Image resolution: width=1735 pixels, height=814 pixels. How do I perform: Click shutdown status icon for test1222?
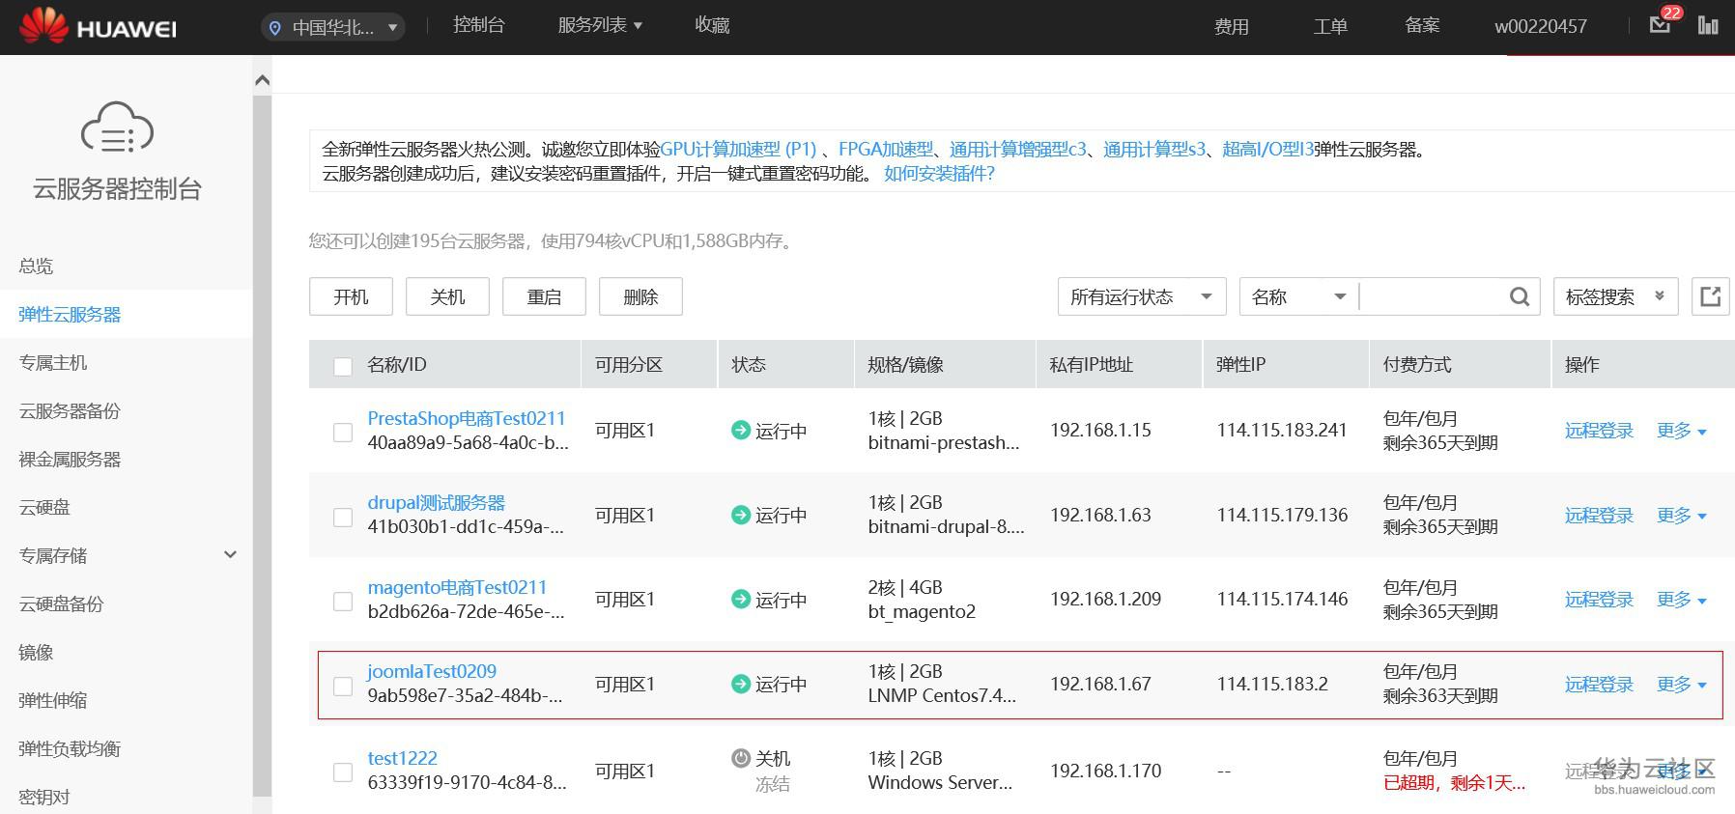pos(741,759)
